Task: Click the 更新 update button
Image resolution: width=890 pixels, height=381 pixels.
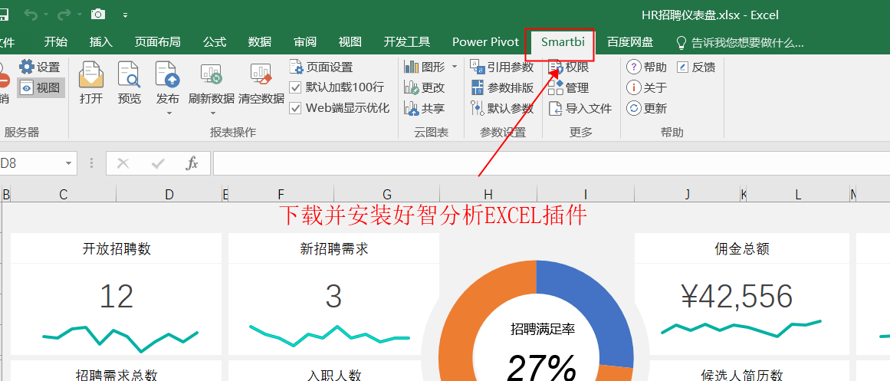Action: (646, 108)
